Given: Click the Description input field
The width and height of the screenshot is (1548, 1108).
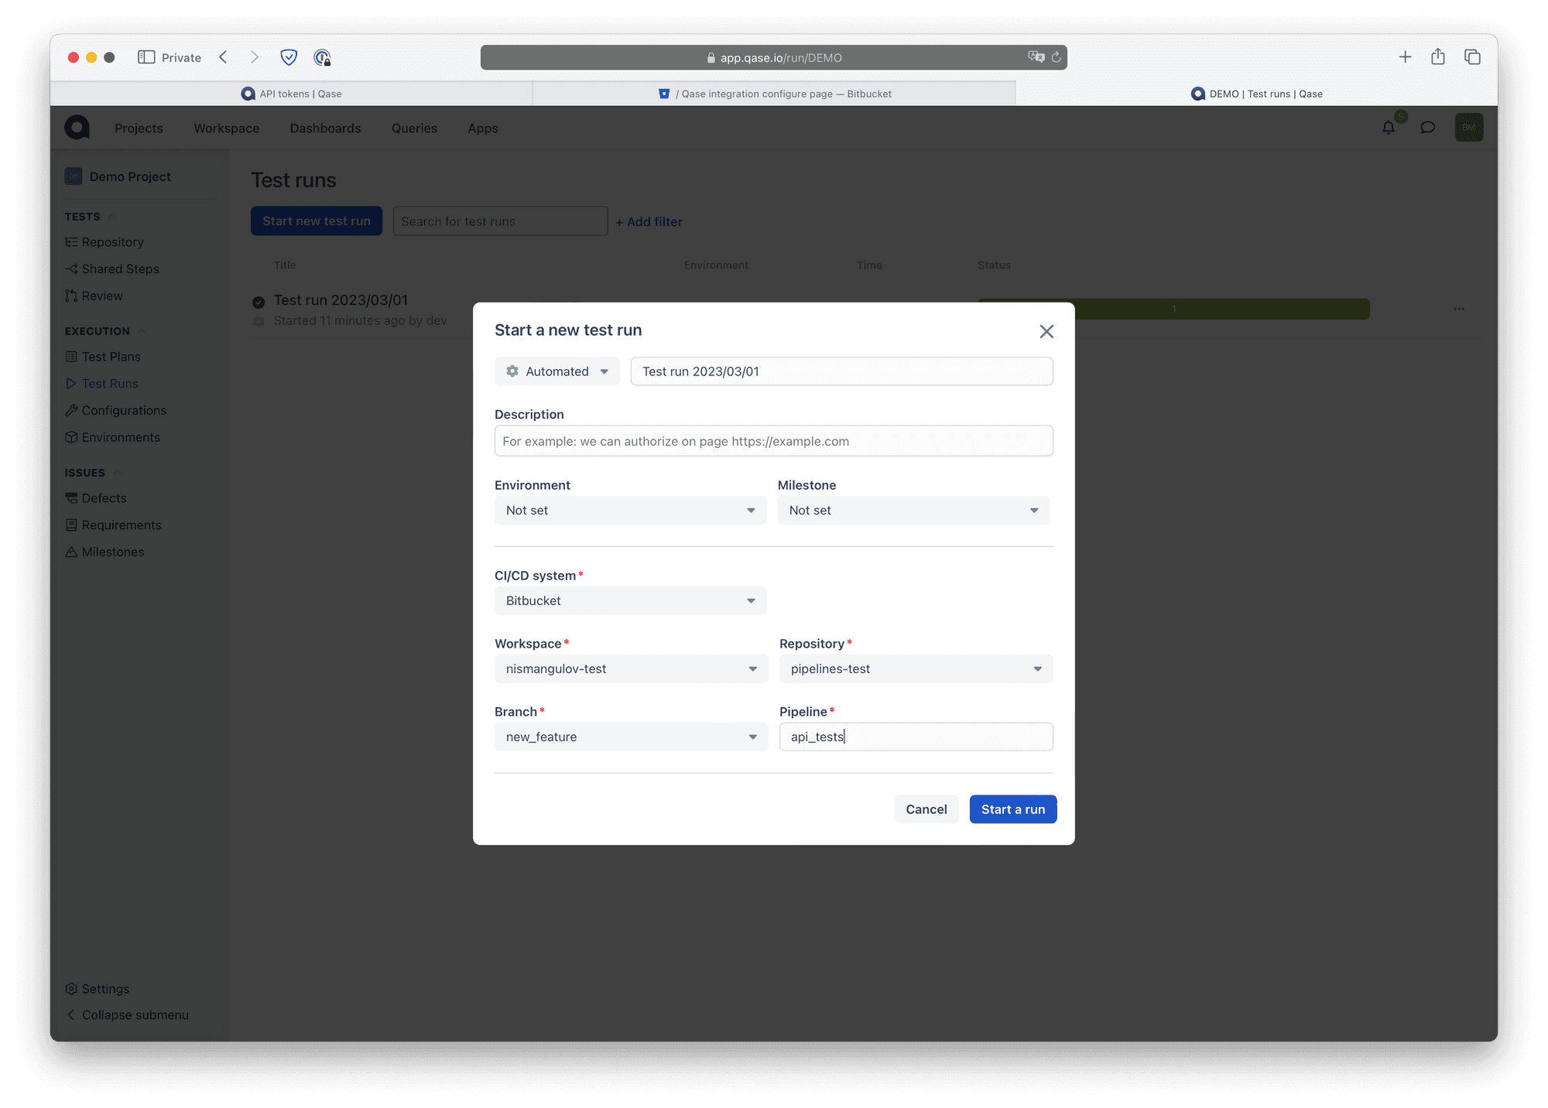Looking at the screenshot, I should tap(774, 441).
